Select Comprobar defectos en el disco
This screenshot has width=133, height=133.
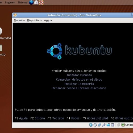pyautogui.click(x=79, y=80)
